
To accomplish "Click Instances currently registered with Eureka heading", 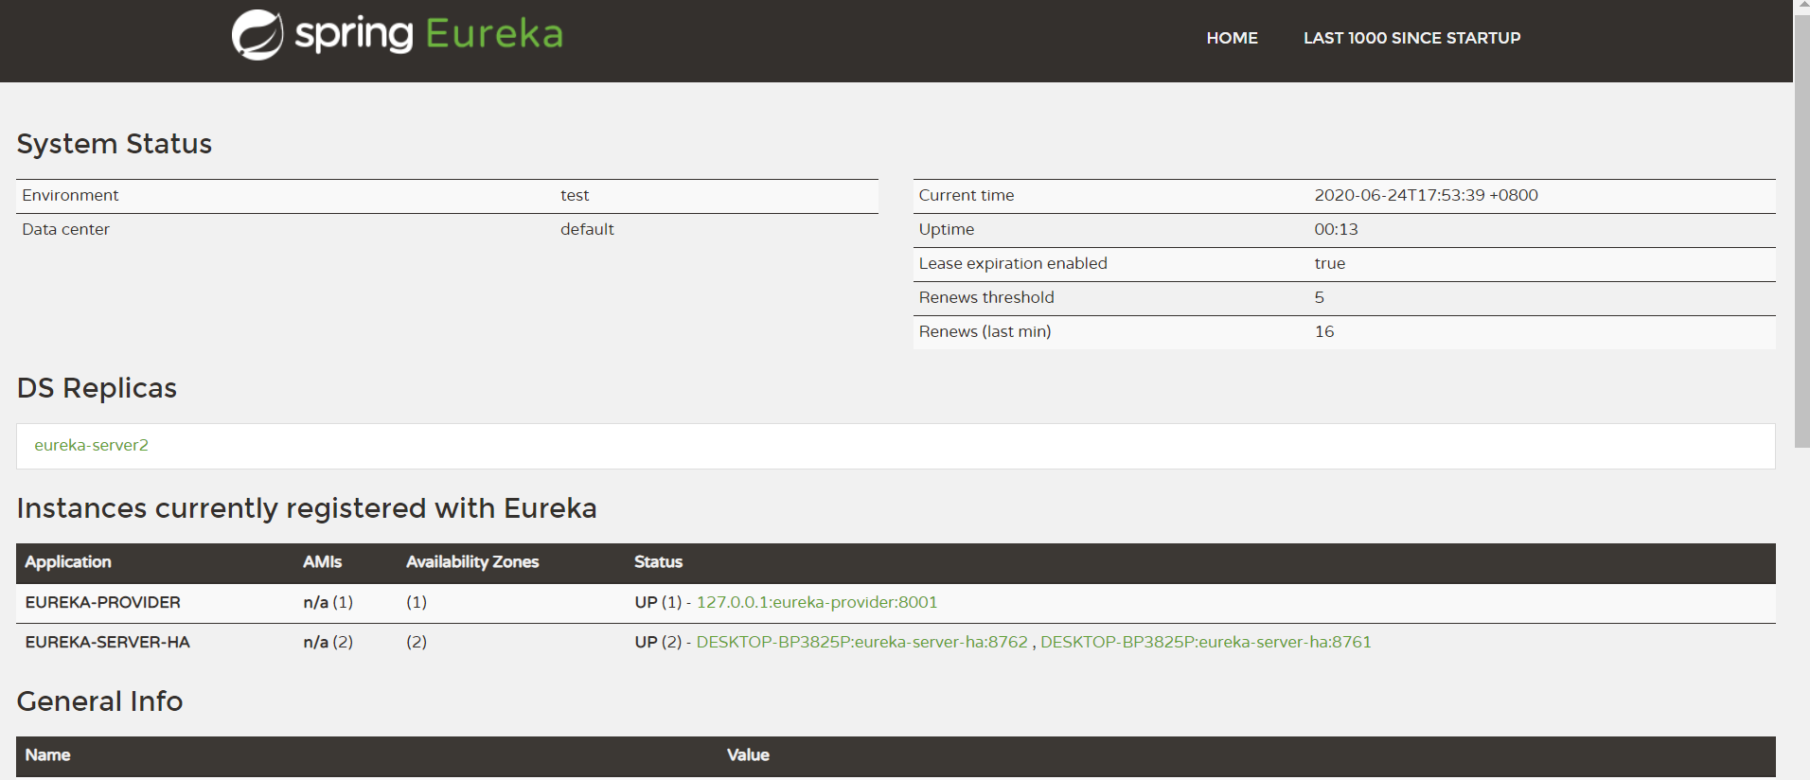I will [x=307, y=508].
